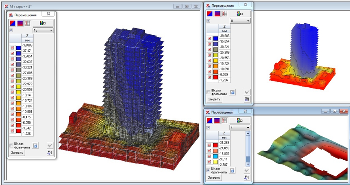Click the fragment scale settings icon in the bottom-right panel
The width and height of the screenshot is (350, 185).
point(233,170)
